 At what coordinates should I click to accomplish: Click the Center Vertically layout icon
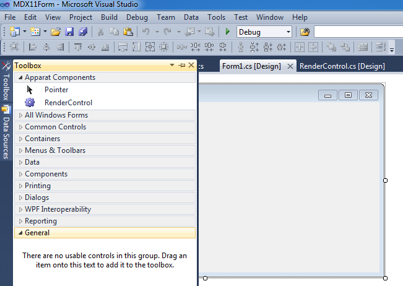coord(313,47)
